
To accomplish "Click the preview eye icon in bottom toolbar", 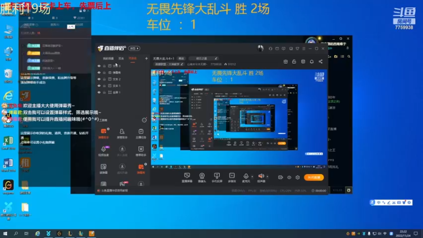I will tap(289, 177).
